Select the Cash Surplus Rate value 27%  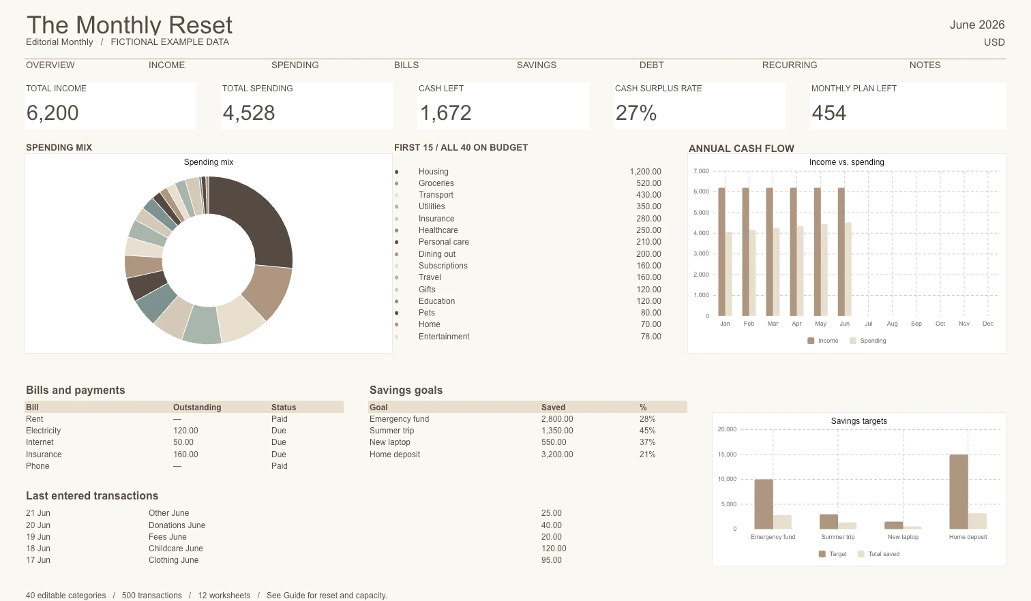pos(636,113)
